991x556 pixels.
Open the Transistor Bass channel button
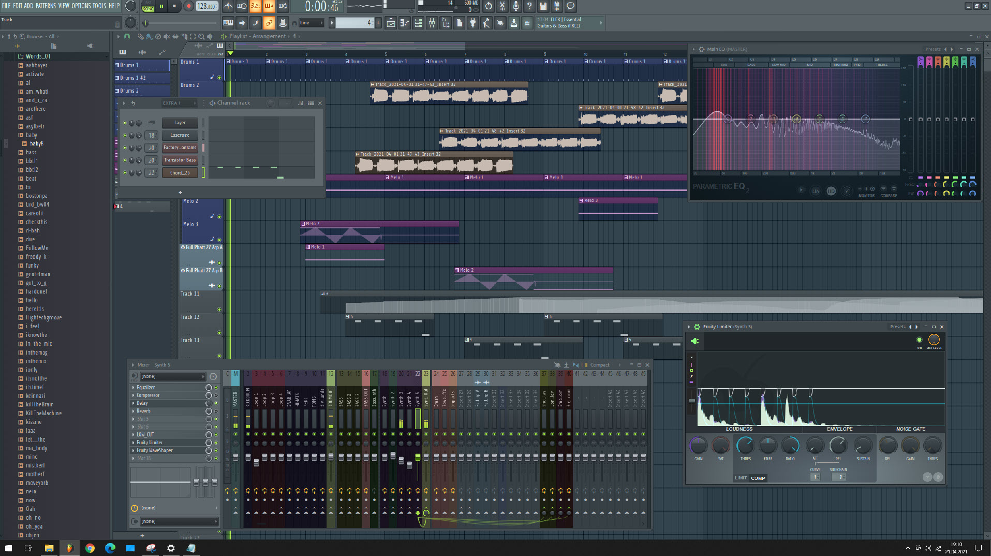pyautogui.click(x=180, y=160)
